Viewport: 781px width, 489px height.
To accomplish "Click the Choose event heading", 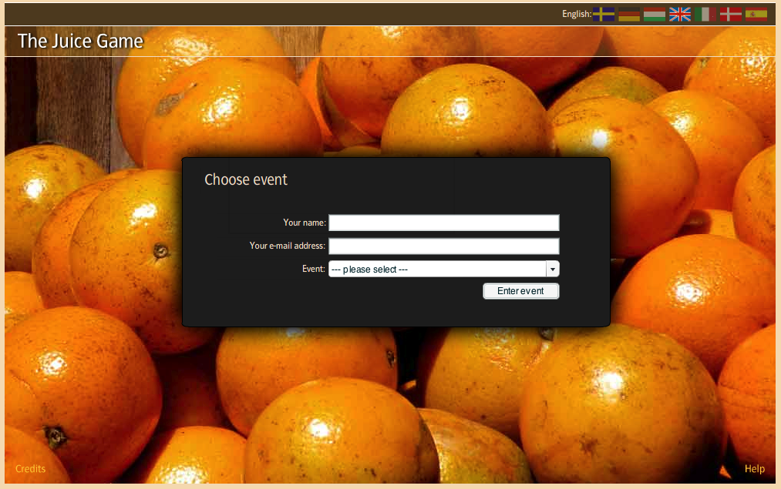I will (246, 179).
